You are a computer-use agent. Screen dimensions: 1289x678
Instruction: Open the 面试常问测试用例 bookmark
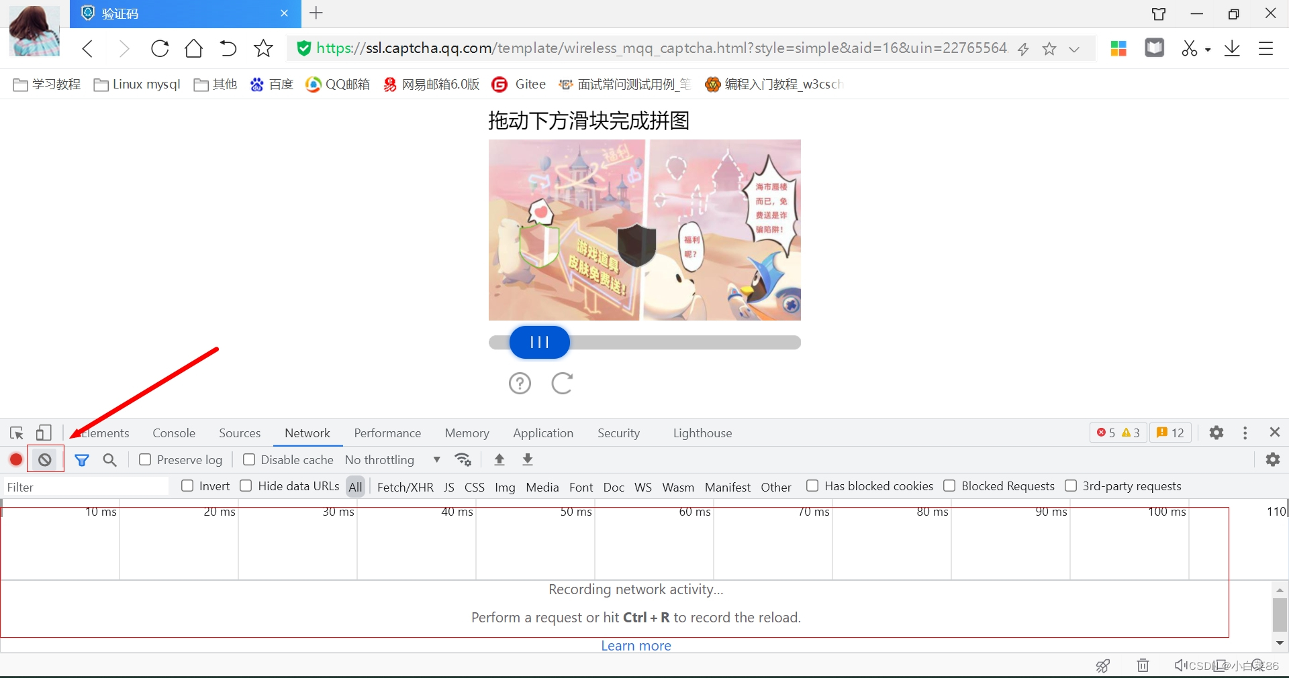[625, 84]
